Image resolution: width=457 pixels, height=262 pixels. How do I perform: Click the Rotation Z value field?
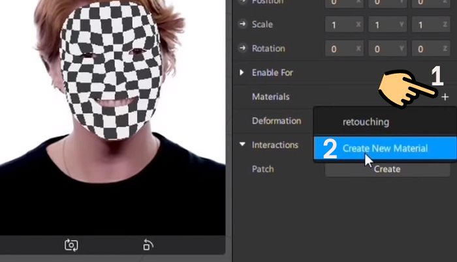click(425, 49)
